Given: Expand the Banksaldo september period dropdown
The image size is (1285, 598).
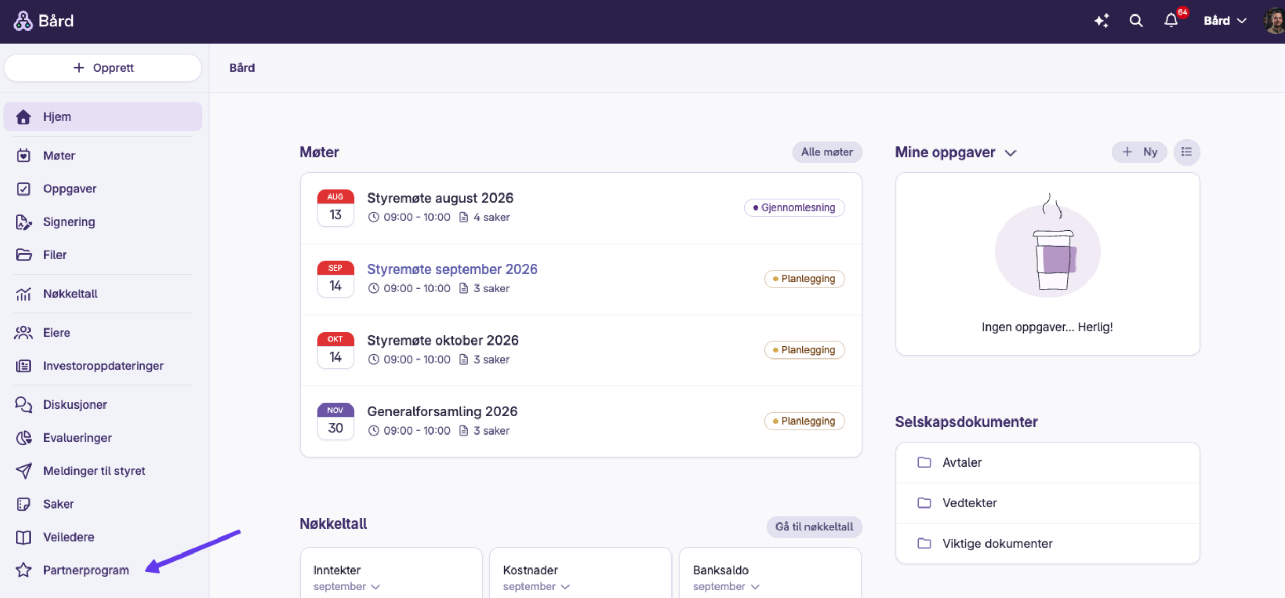Looking at the screenshot, I should (x=726, y=587).
